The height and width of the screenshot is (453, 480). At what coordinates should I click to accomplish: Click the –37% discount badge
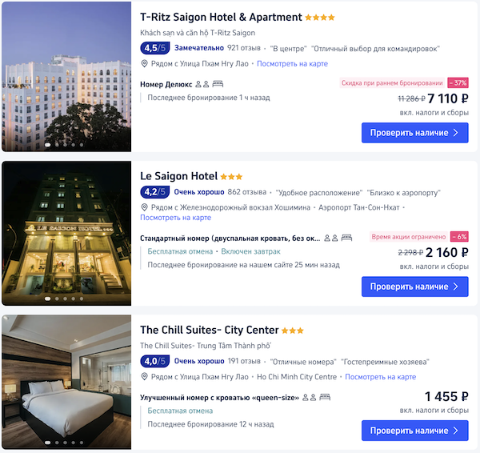pyautogui.click(x=458, y=83)
